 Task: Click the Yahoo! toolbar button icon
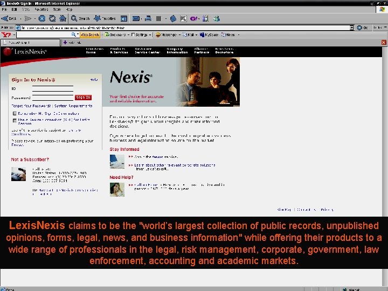pos(193,18)
